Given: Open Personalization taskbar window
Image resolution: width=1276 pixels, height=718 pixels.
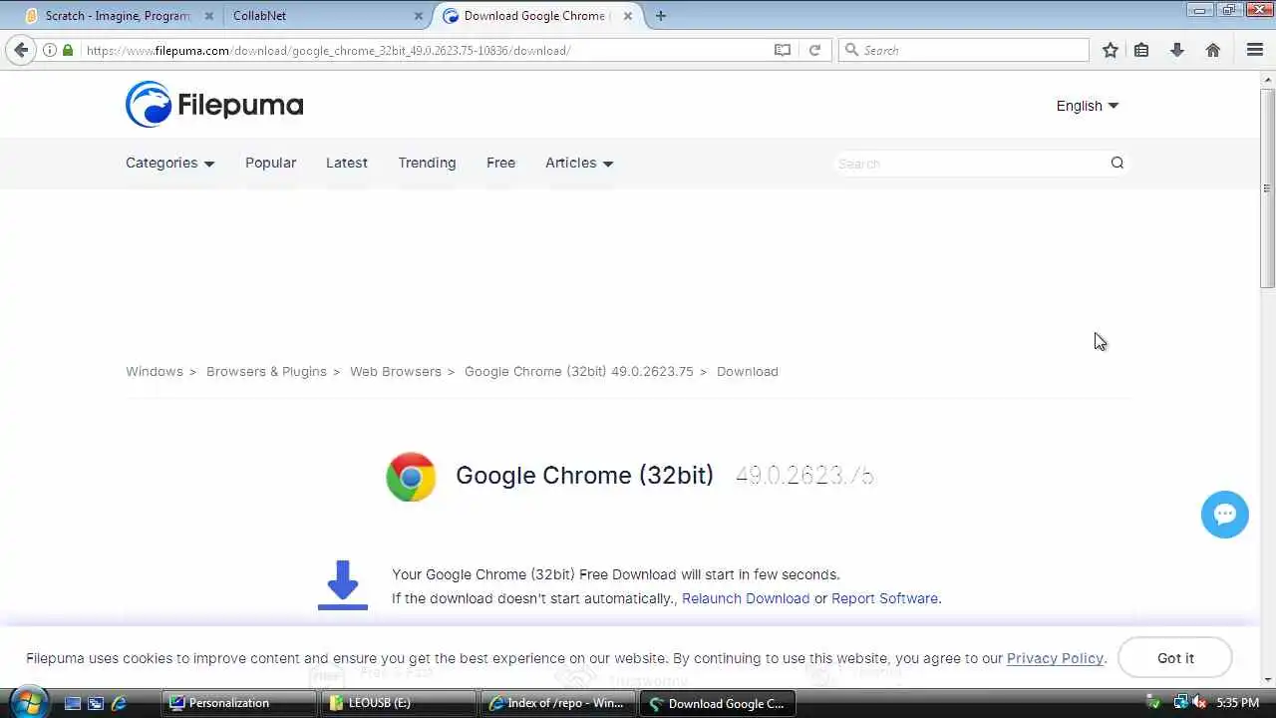Looking at the screenshot, I should coord(238,703).
